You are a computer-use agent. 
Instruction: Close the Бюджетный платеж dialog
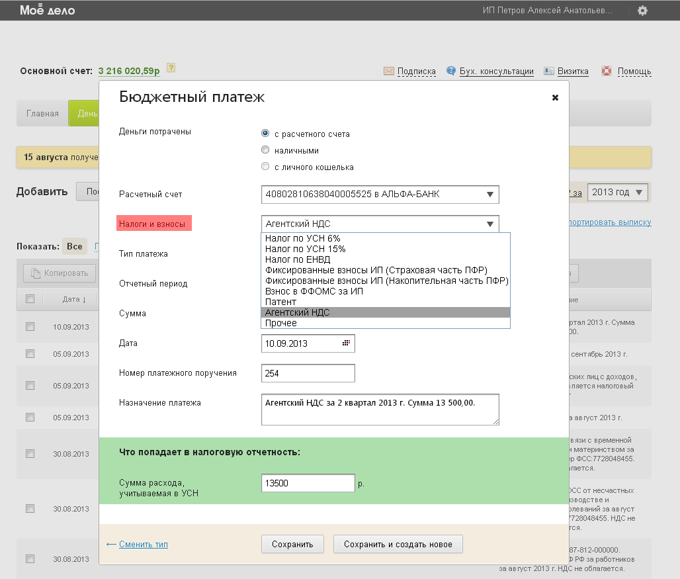pyautogui.click(x=555, y=98)
